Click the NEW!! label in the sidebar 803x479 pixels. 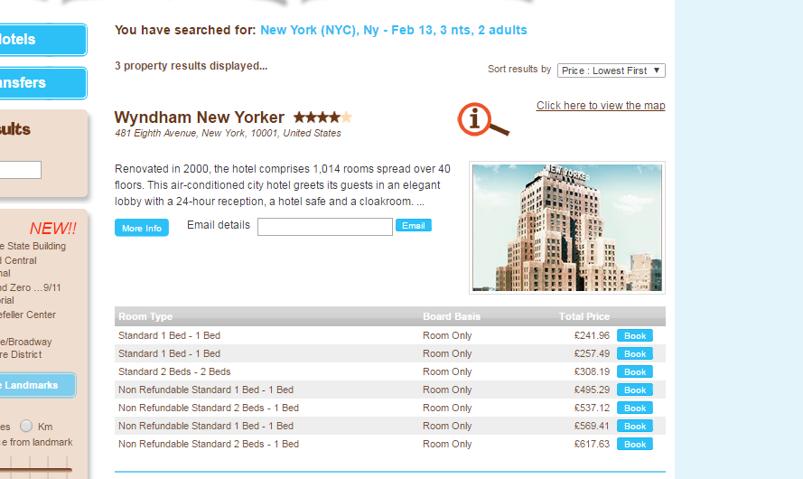pyautogui.click(x=52, y=229)
